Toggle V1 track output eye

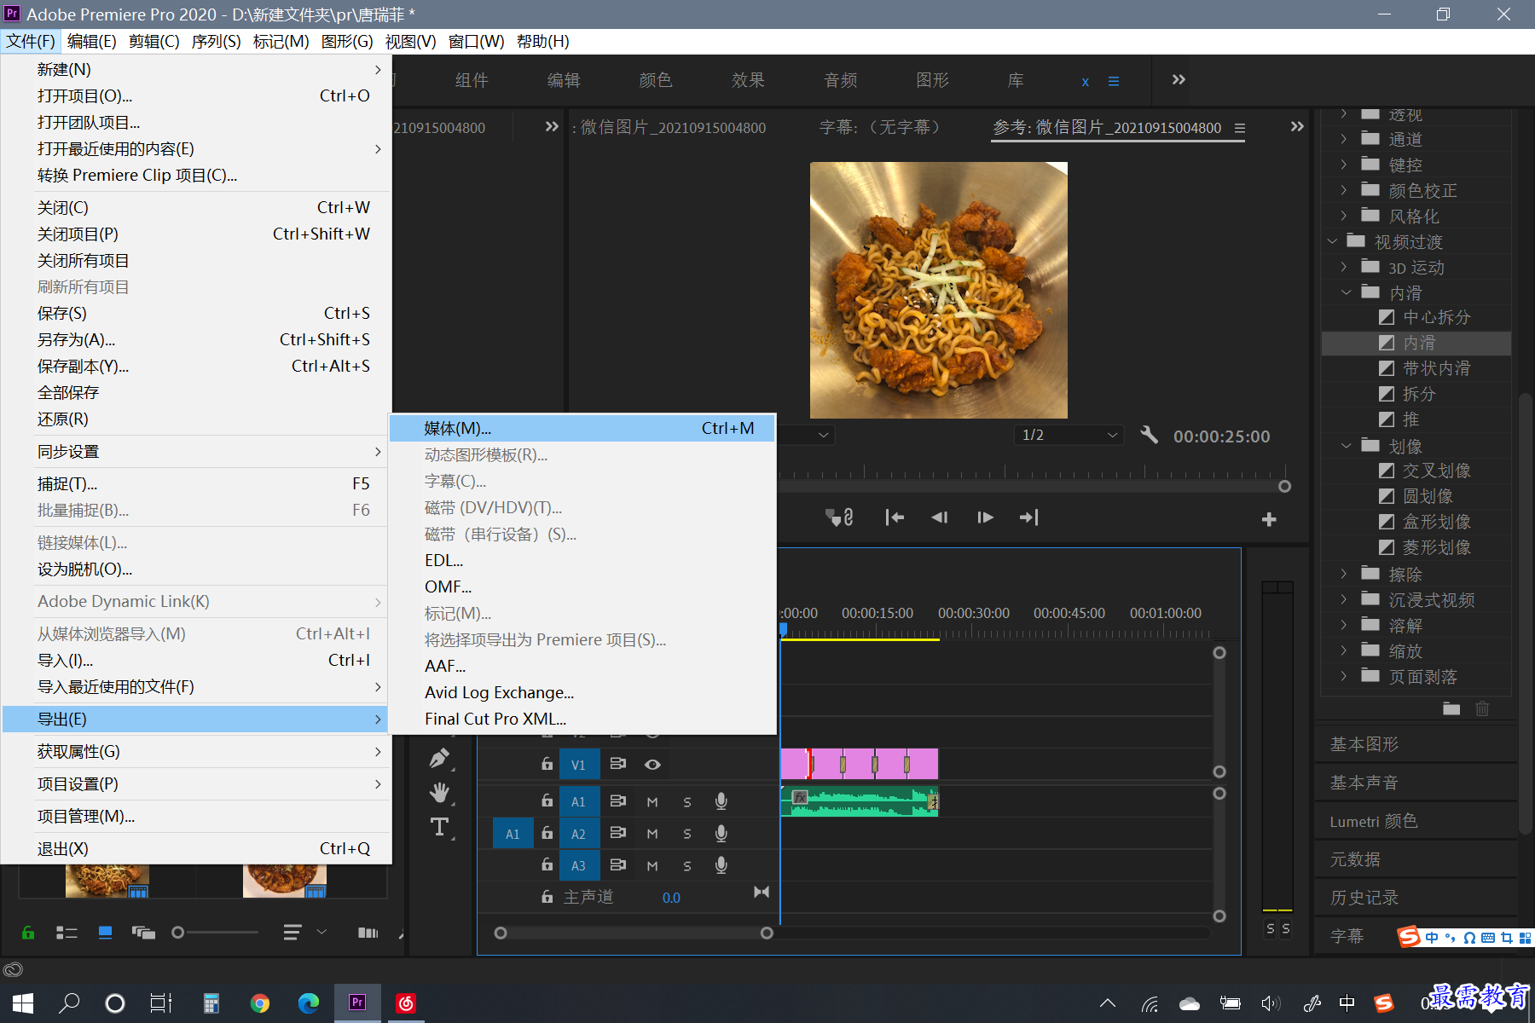652,765
